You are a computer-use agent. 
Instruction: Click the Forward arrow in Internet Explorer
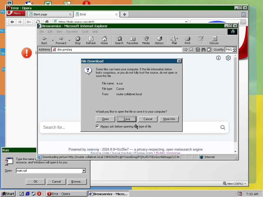pyautogui.click(x=61, y=40)
